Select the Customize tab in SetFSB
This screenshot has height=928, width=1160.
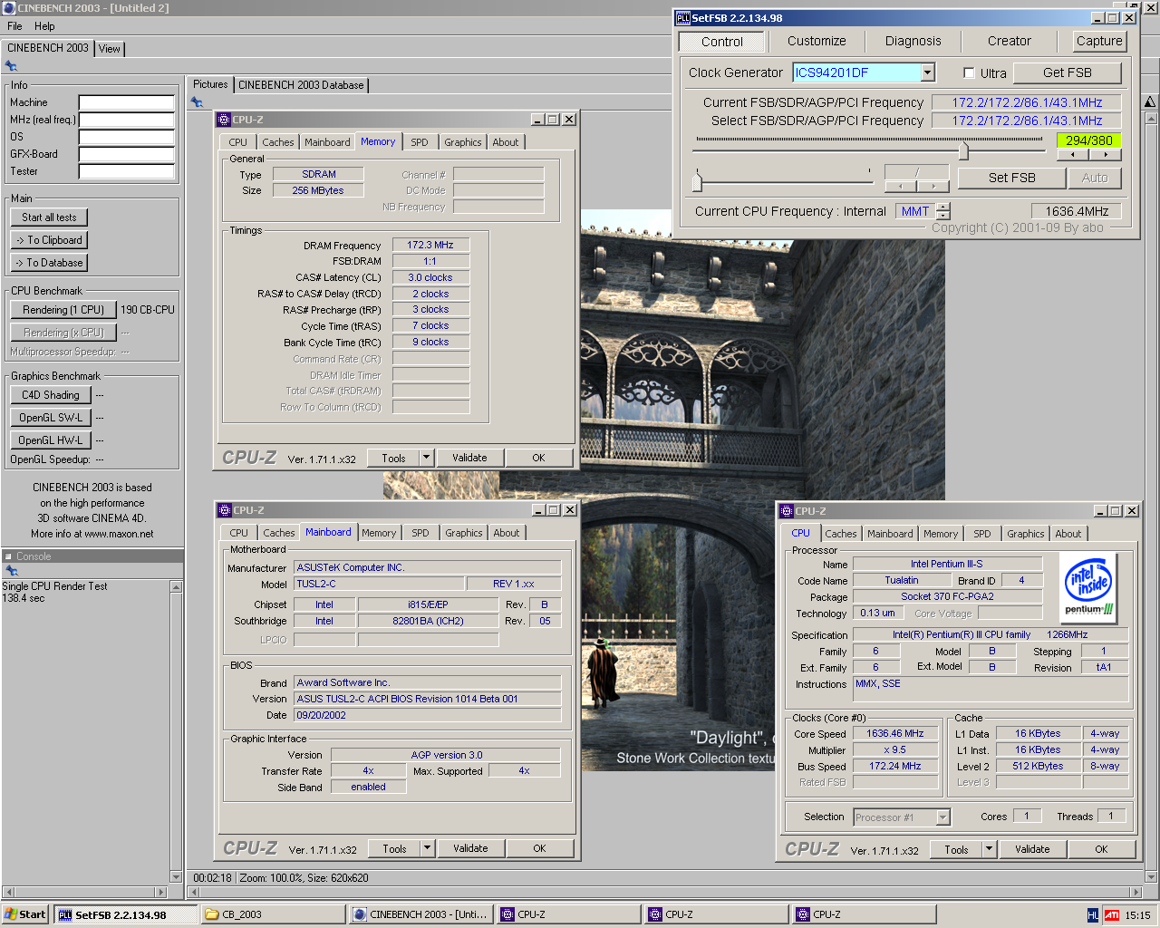pos(817,41)
